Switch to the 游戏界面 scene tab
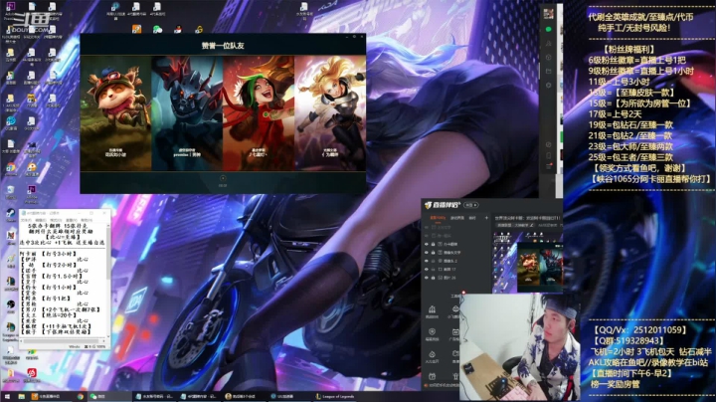 (457, 218)
